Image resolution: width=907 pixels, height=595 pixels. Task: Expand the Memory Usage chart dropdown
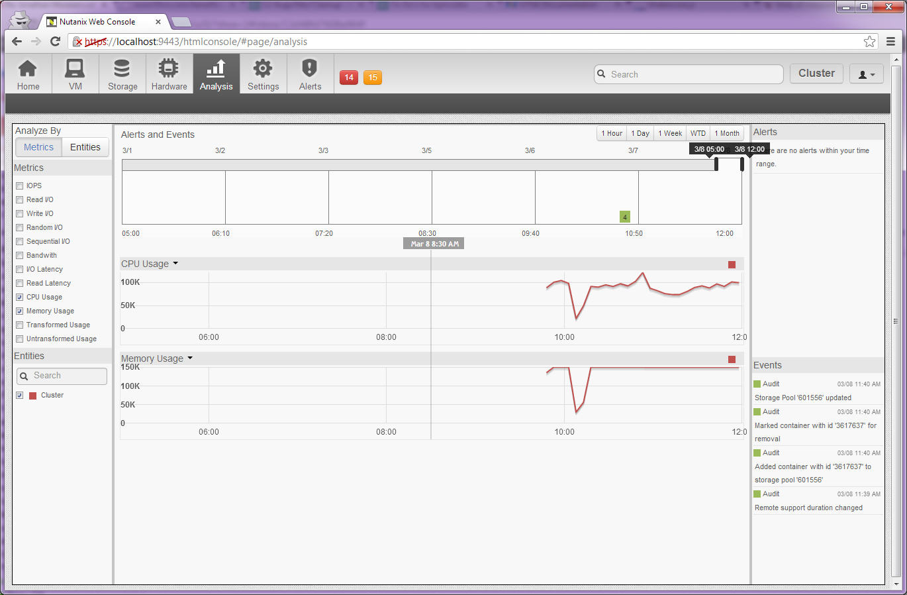(190, 358)
